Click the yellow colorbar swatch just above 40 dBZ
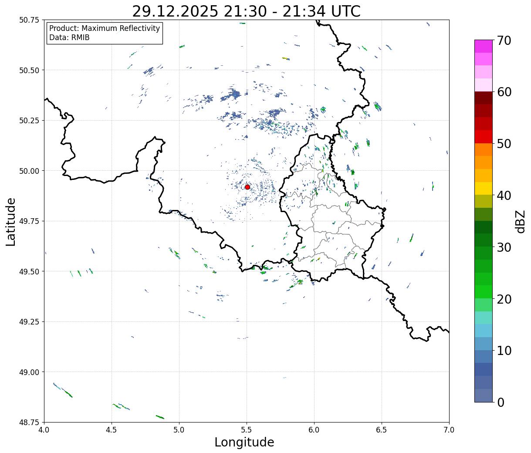Viewport: 531px width, 453px height. 484,189
